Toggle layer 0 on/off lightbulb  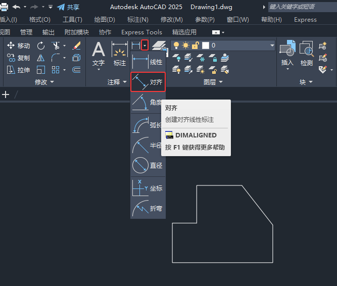pos(176,45)
